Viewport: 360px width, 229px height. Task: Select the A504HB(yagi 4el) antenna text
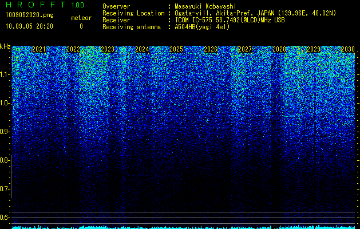(x=202, y=27)
